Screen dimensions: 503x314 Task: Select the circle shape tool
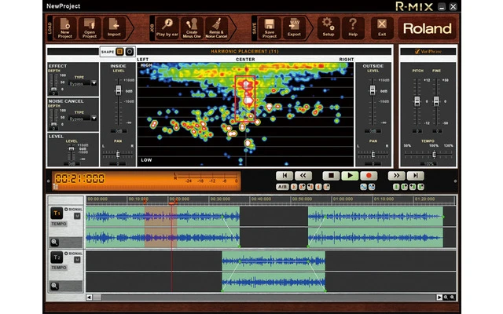click(x=129, y=52)
